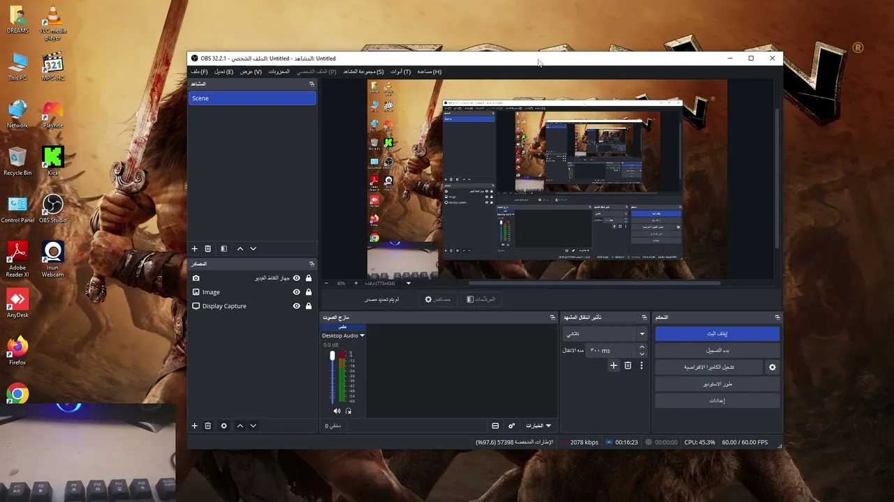The image size is (894, 502).
Task: Open source Filters button below preview
Action: [481, 299]
